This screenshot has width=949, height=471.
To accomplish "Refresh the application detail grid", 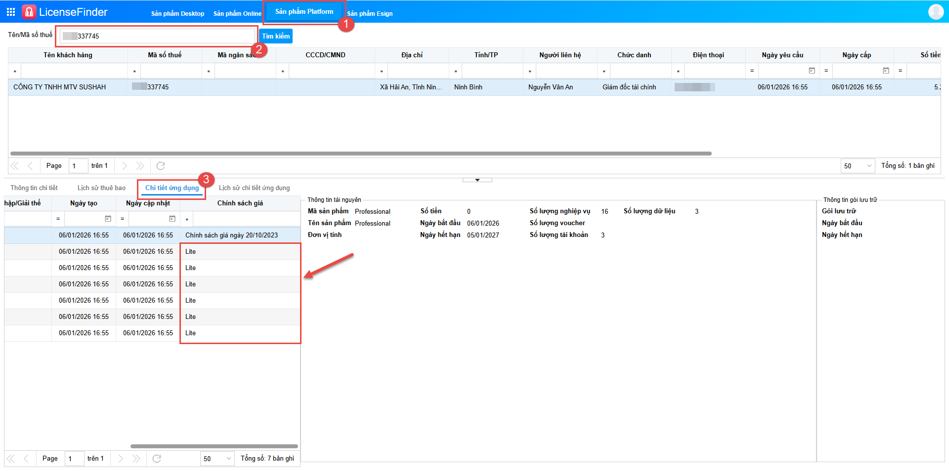I will tap(157, 459).
